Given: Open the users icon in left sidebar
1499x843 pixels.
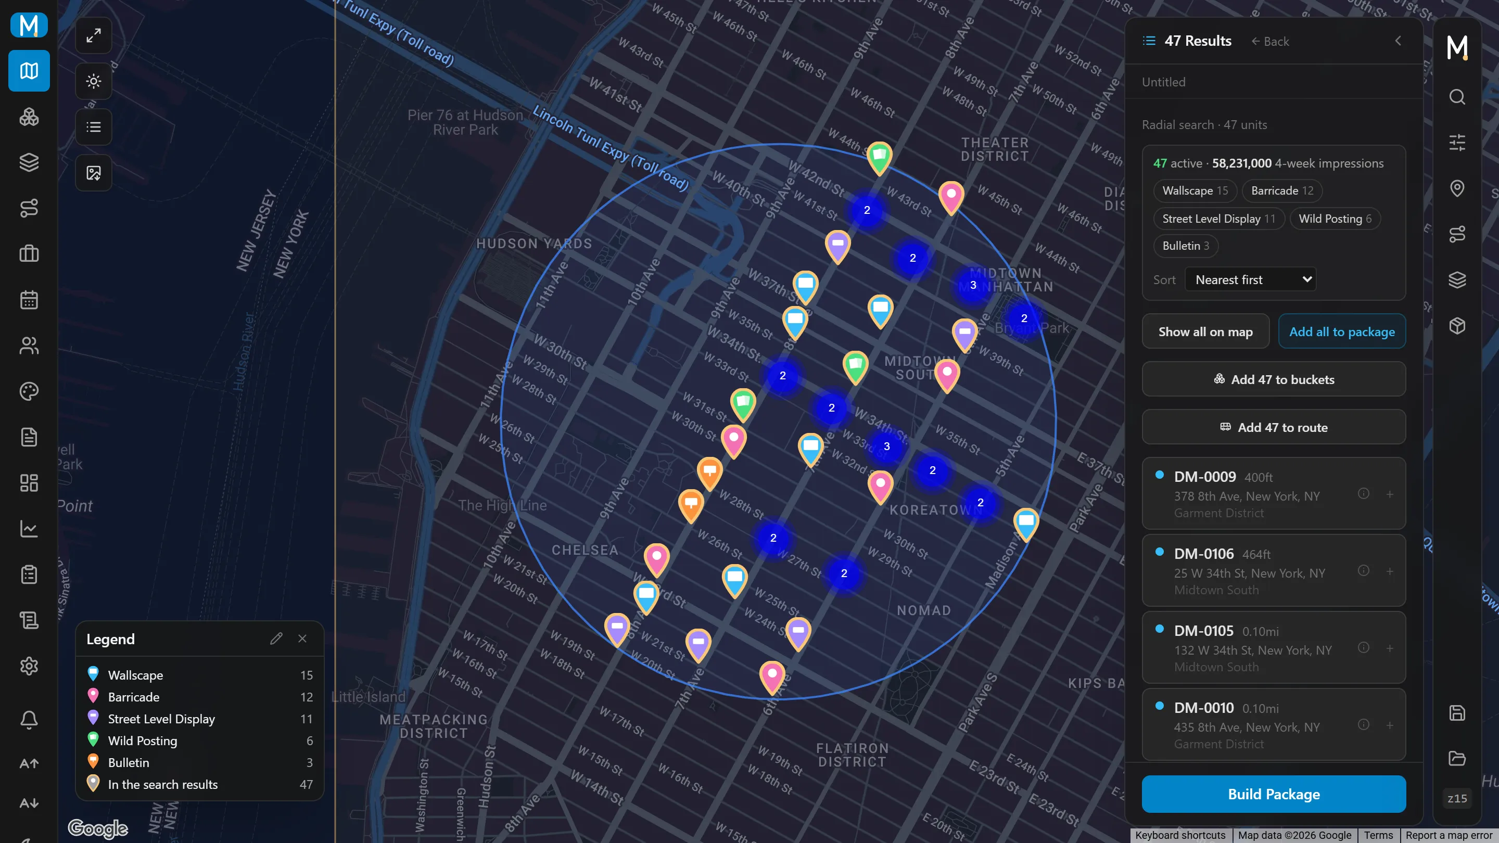Looking at the screenshot, I should click(x=29, y=346).
